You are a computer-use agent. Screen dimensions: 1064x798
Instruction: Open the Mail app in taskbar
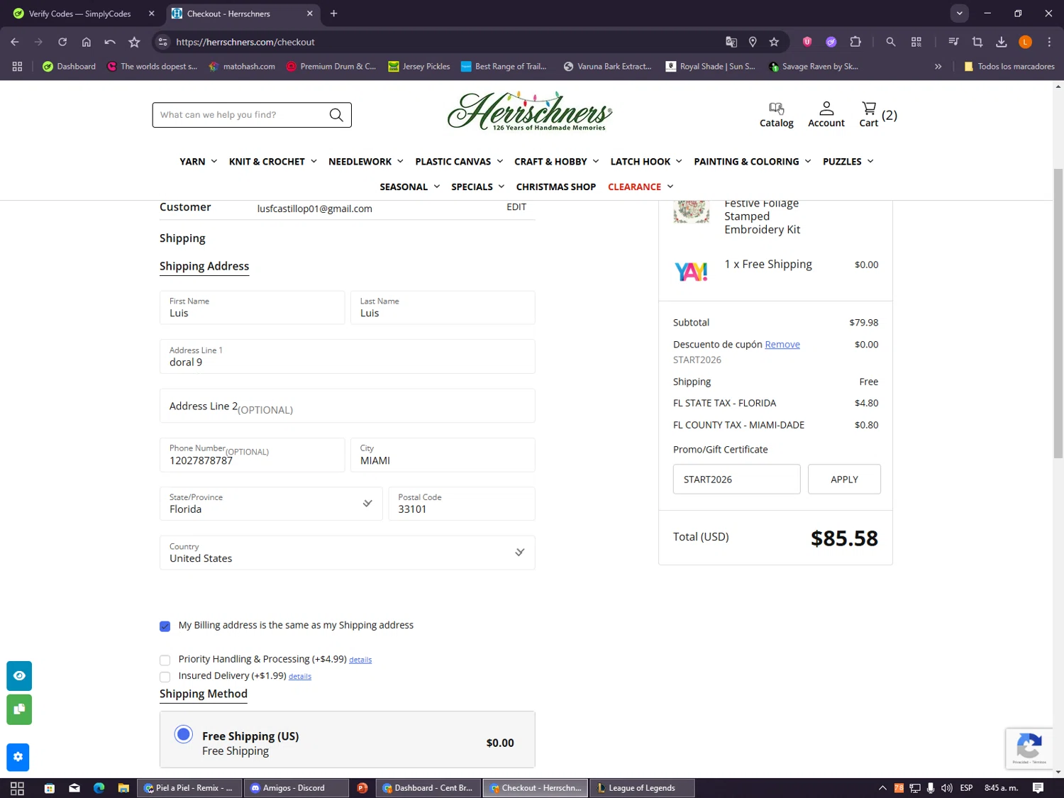74,788
